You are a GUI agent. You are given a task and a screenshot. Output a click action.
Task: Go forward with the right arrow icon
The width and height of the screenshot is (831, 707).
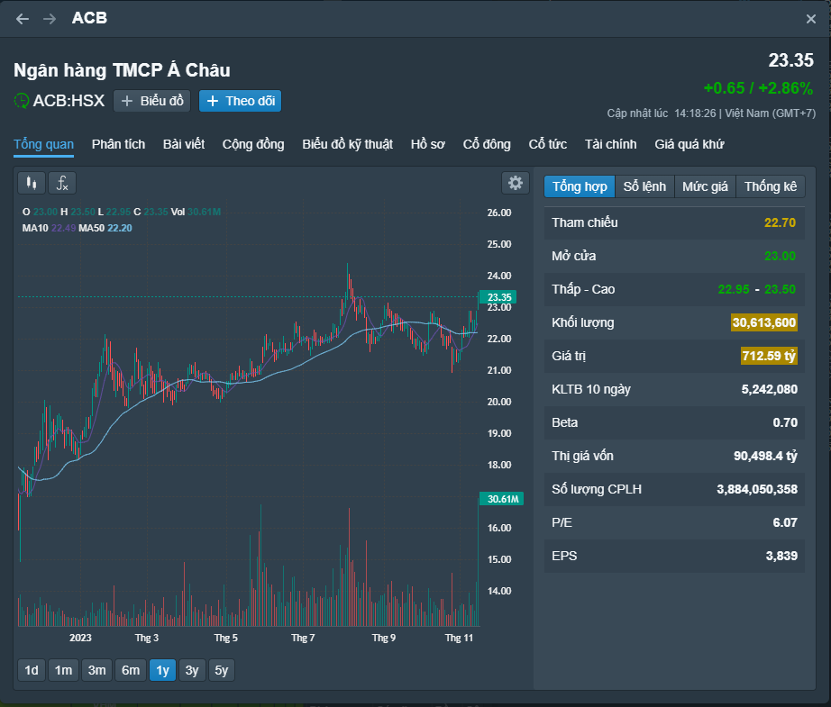pos(50,19)
